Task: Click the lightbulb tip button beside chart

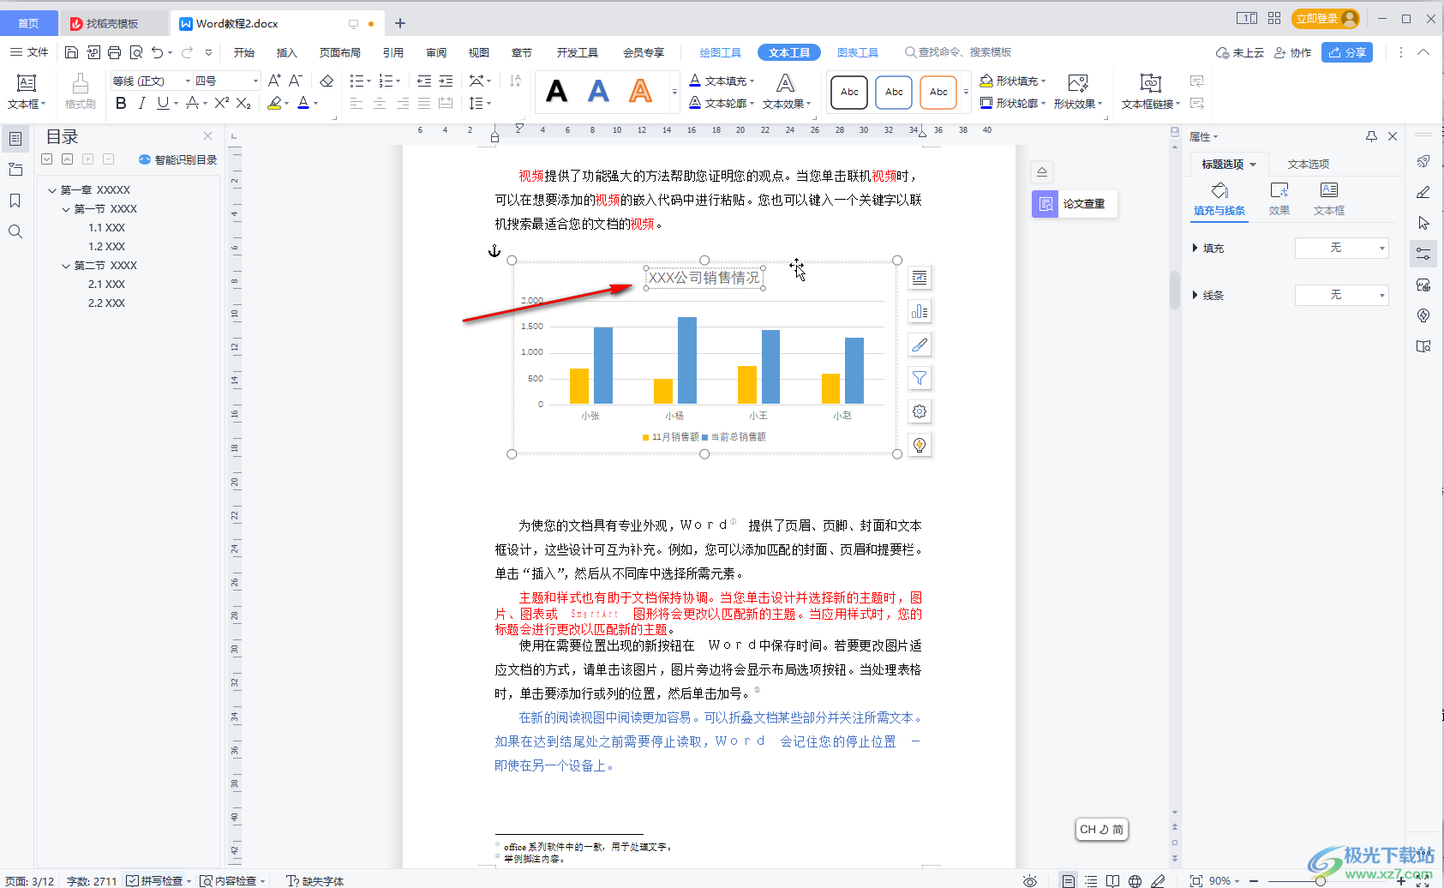Action: pyautogui.click(x=920, y=445)
